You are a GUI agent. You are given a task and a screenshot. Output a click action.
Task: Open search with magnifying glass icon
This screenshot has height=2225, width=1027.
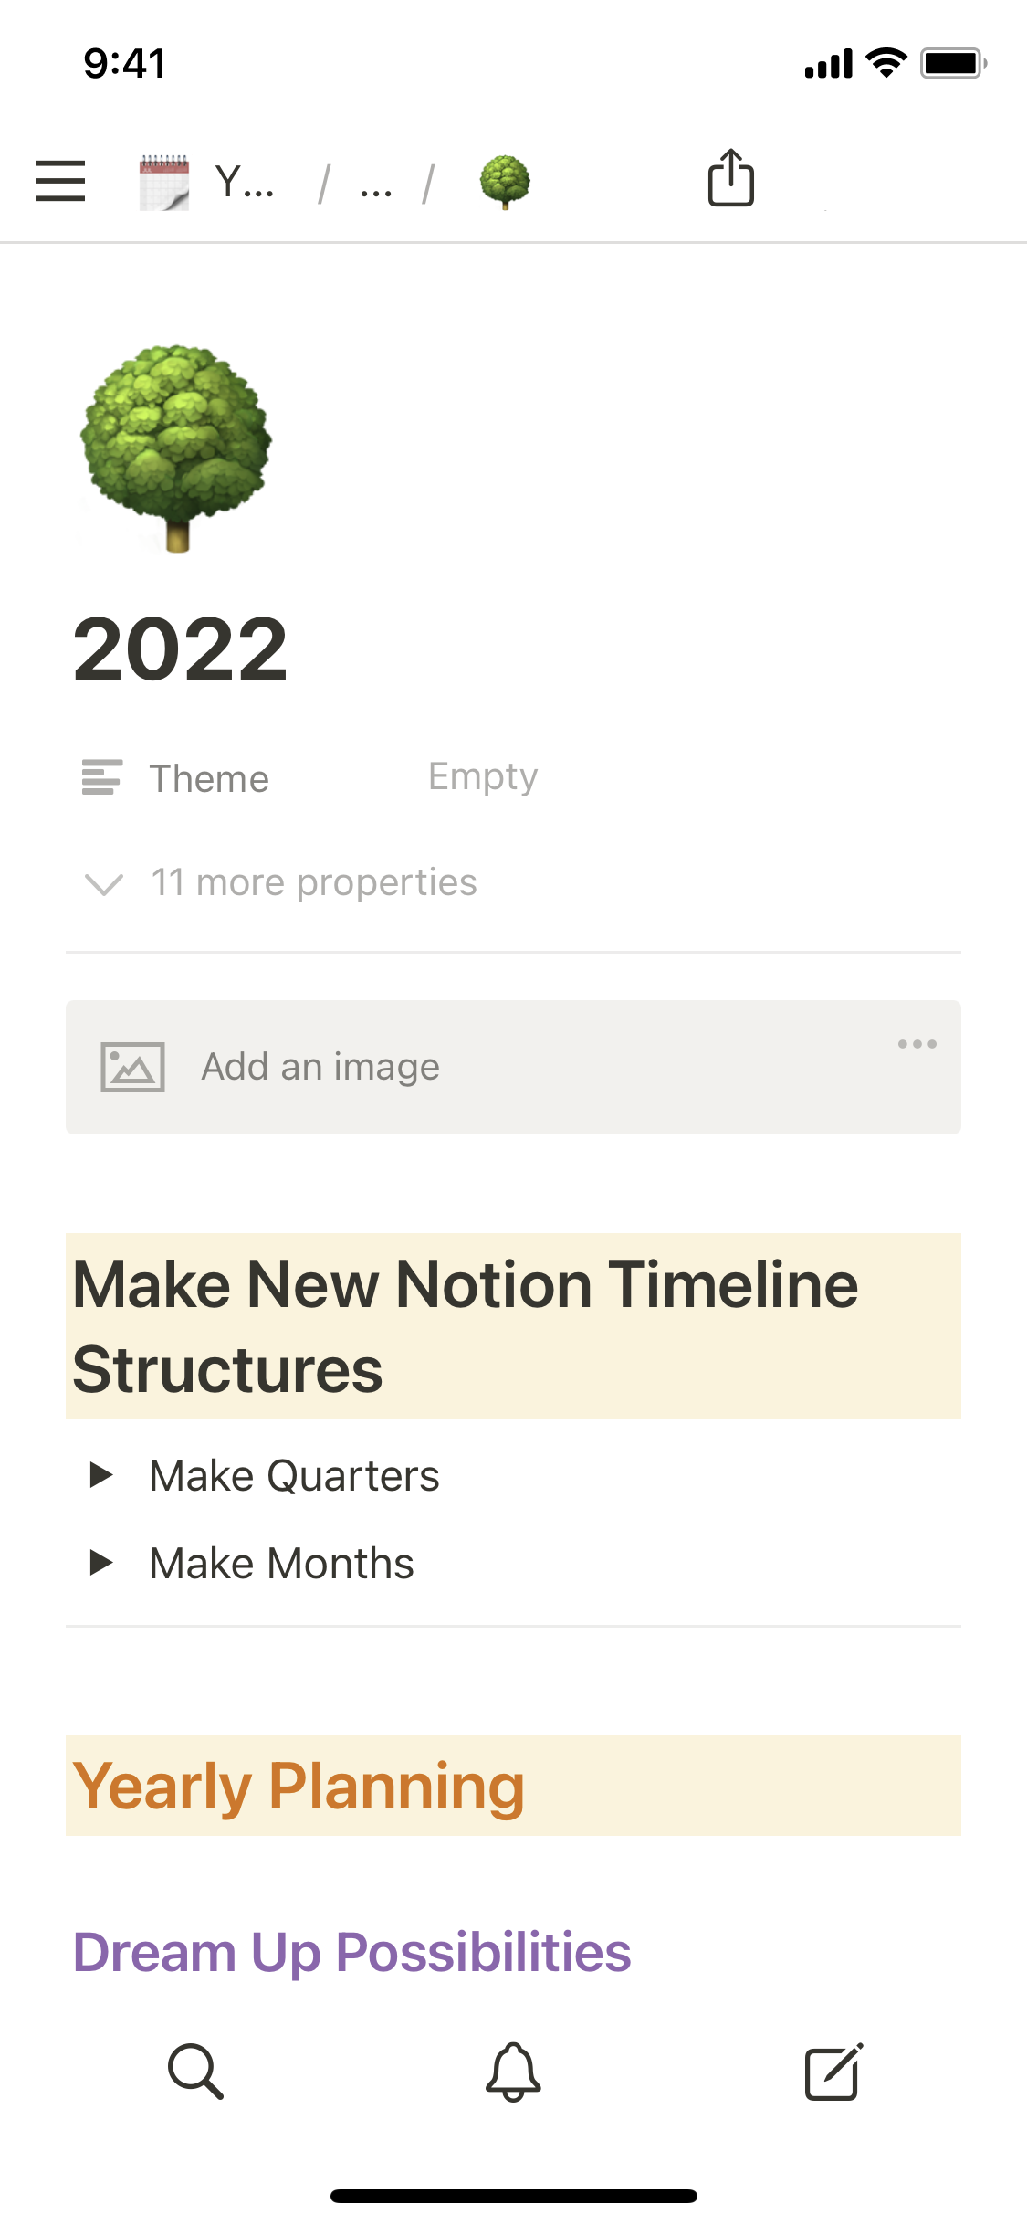195,2072
